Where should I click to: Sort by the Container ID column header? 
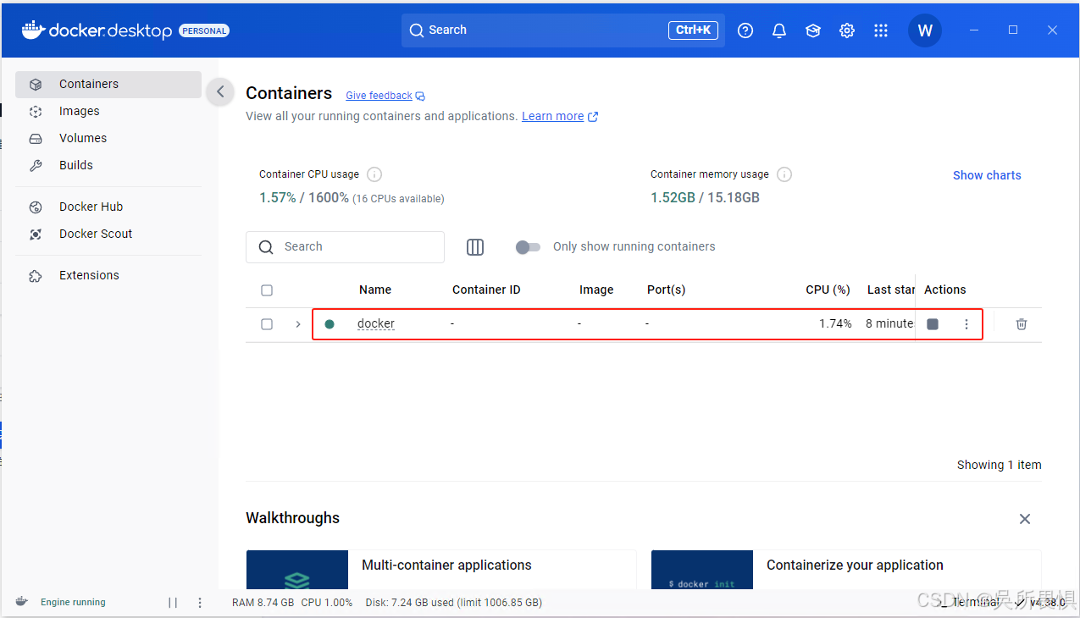[x=486, y=290]
